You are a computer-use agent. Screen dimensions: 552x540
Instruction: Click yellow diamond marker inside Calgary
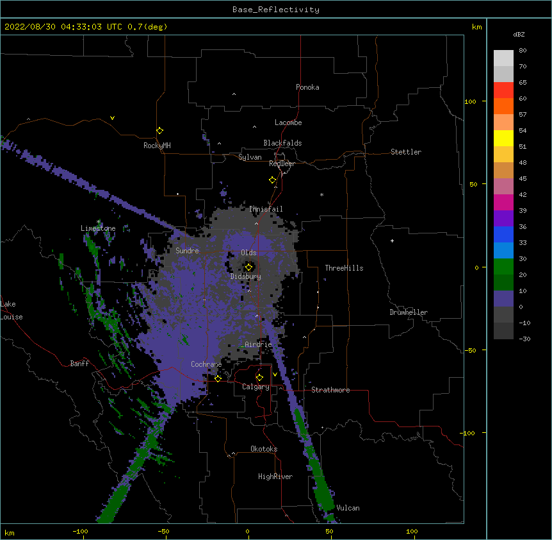point(259,378)
